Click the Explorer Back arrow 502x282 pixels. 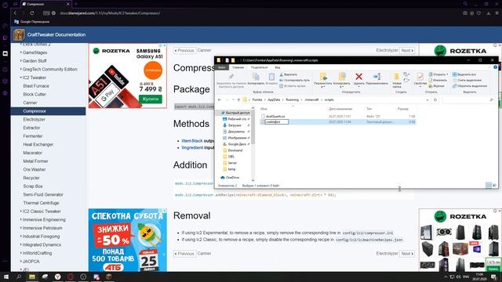[220, 99]
